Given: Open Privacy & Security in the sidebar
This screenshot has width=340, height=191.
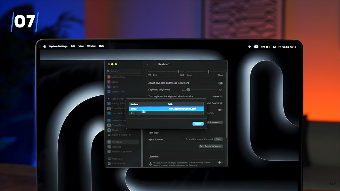Looking at the screenshot, I should pos(117,104).
